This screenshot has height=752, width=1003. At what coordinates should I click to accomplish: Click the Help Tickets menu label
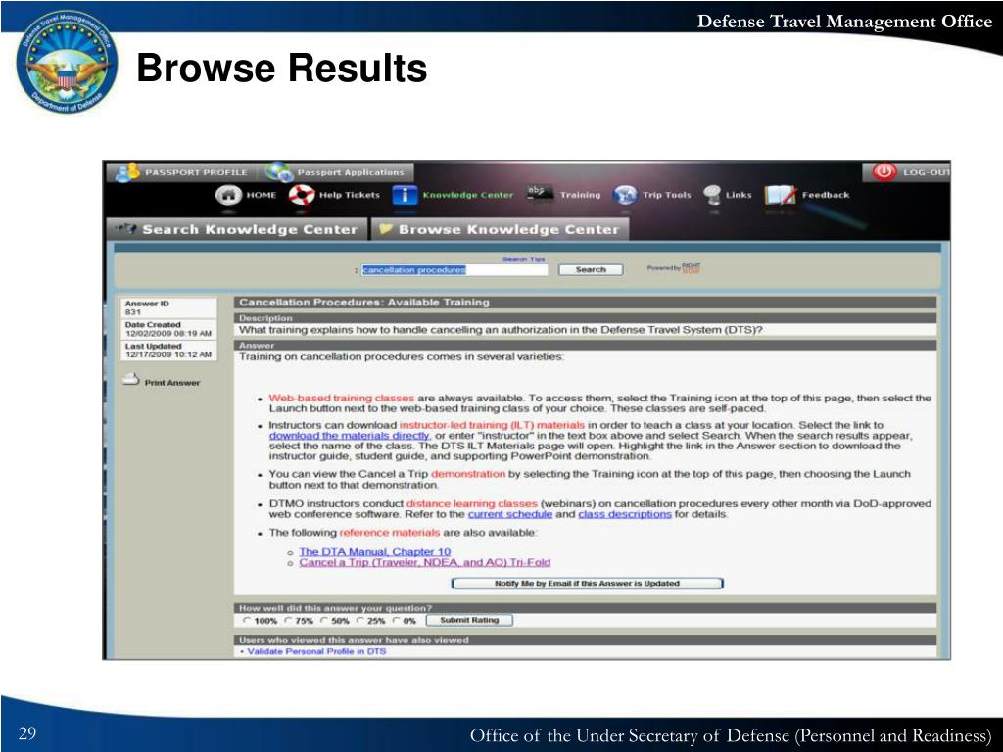point(350,195)
